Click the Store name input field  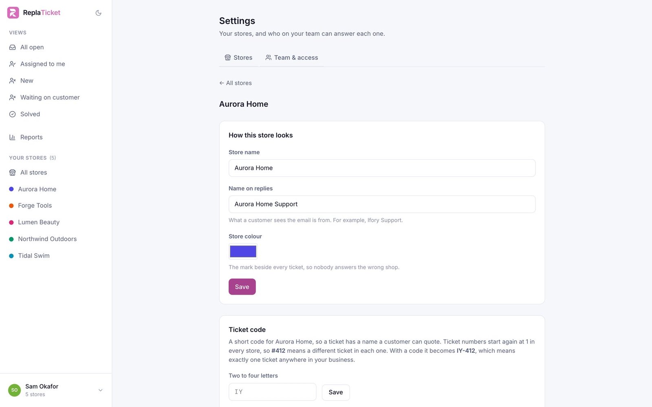pos(382,168)
